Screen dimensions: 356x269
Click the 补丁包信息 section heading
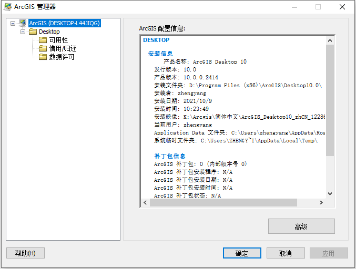170,156
